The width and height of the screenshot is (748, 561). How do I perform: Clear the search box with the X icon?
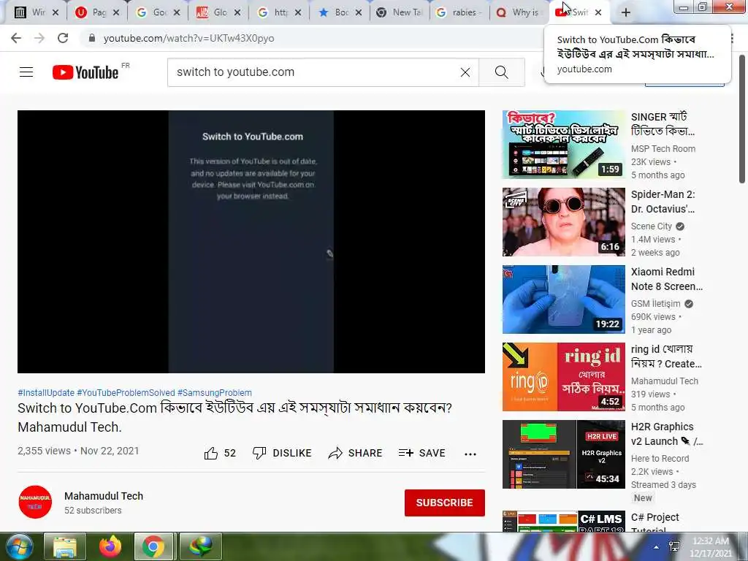465,72
